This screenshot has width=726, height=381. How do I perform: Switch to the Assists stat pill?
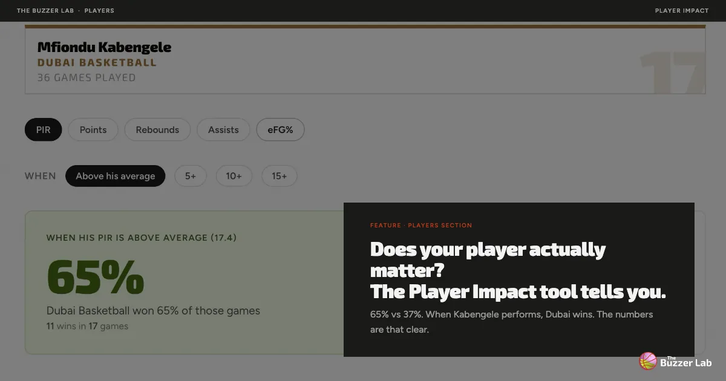coord(223,129)
